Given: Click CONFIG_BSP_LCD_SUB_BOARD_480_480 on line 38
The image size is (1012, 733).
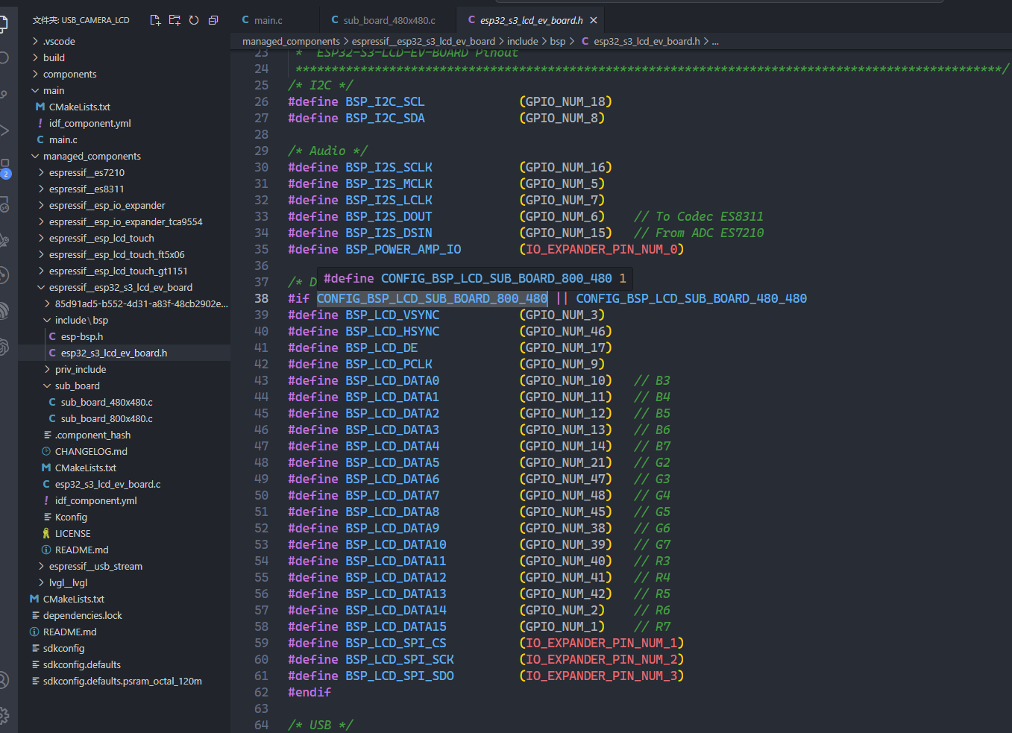Looking at the screenshot, I should (x=691, y=298).
